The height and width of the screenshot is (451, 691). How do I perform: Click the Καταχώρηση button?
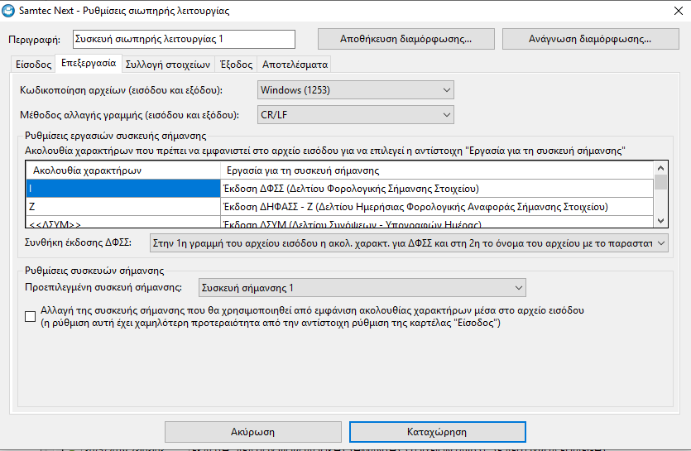click(437, 432)
